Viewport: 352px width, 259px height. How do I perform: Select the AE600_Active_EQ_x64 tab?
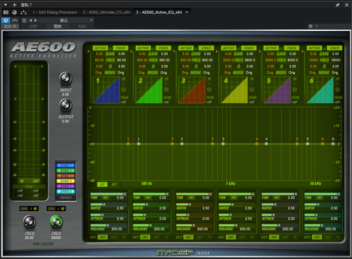coord(159,12)
